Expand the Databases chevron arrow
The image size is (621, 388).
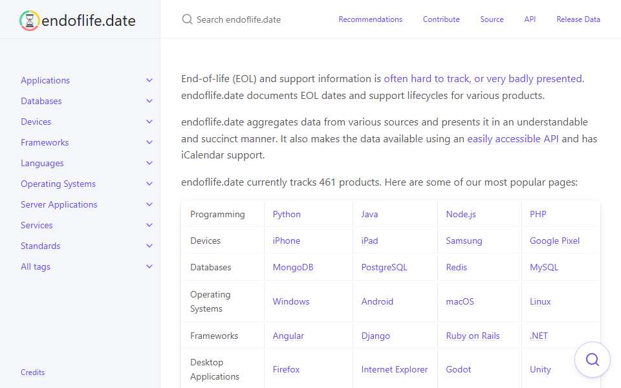[x=149, y=101]
